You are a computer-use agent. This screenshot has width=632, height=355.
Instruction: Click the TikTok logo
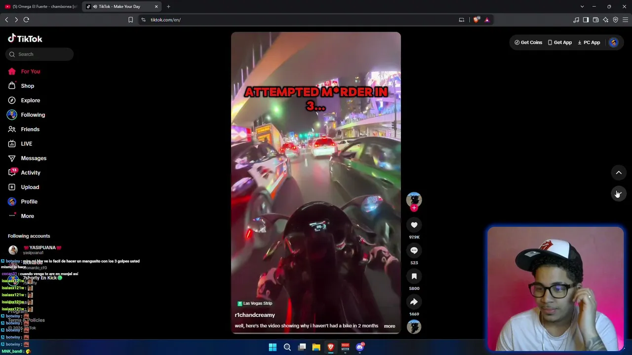[x=25, y=38]
